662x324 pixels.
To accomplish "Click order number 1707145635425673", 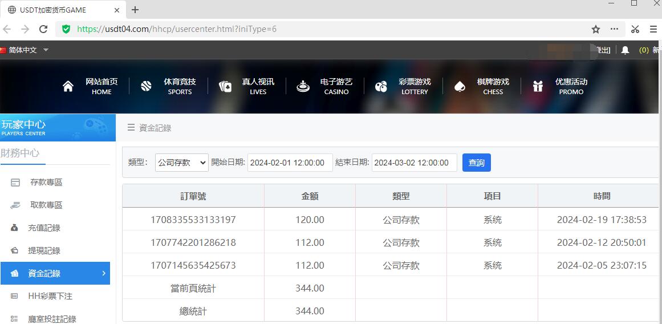I will 193,265.
